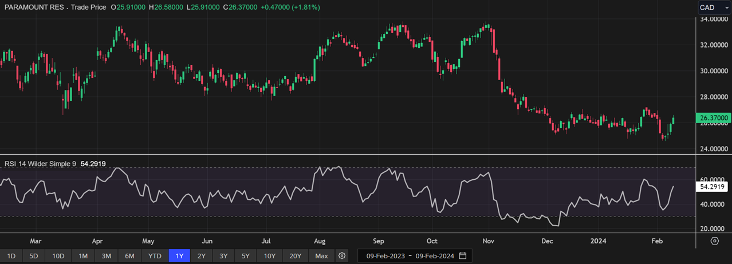Click the 34.00000 price axis label

tap(713, 19)
